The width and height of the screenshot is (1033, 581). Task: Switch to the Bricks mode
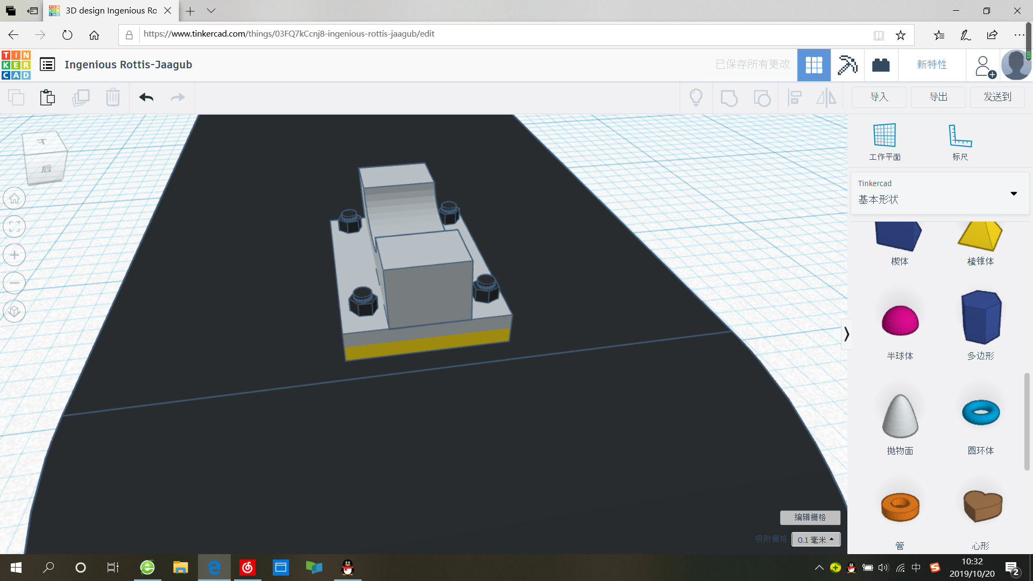[x=881, y=65]
